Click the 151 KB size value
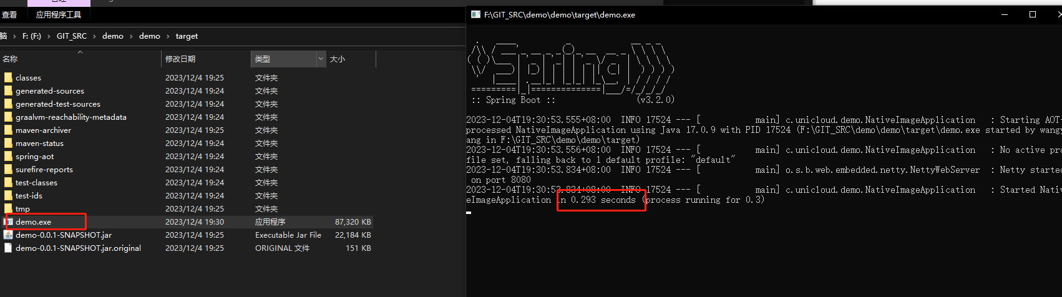Screen dimensions: 1062x297 coord(358,248)
